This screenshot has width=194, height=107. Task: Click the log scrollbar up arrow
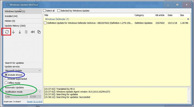coord(189,89)
